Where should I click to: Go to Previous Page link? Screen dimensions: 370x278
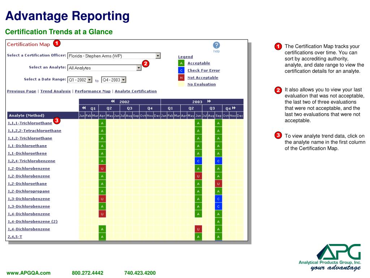(x=21, y=91)
